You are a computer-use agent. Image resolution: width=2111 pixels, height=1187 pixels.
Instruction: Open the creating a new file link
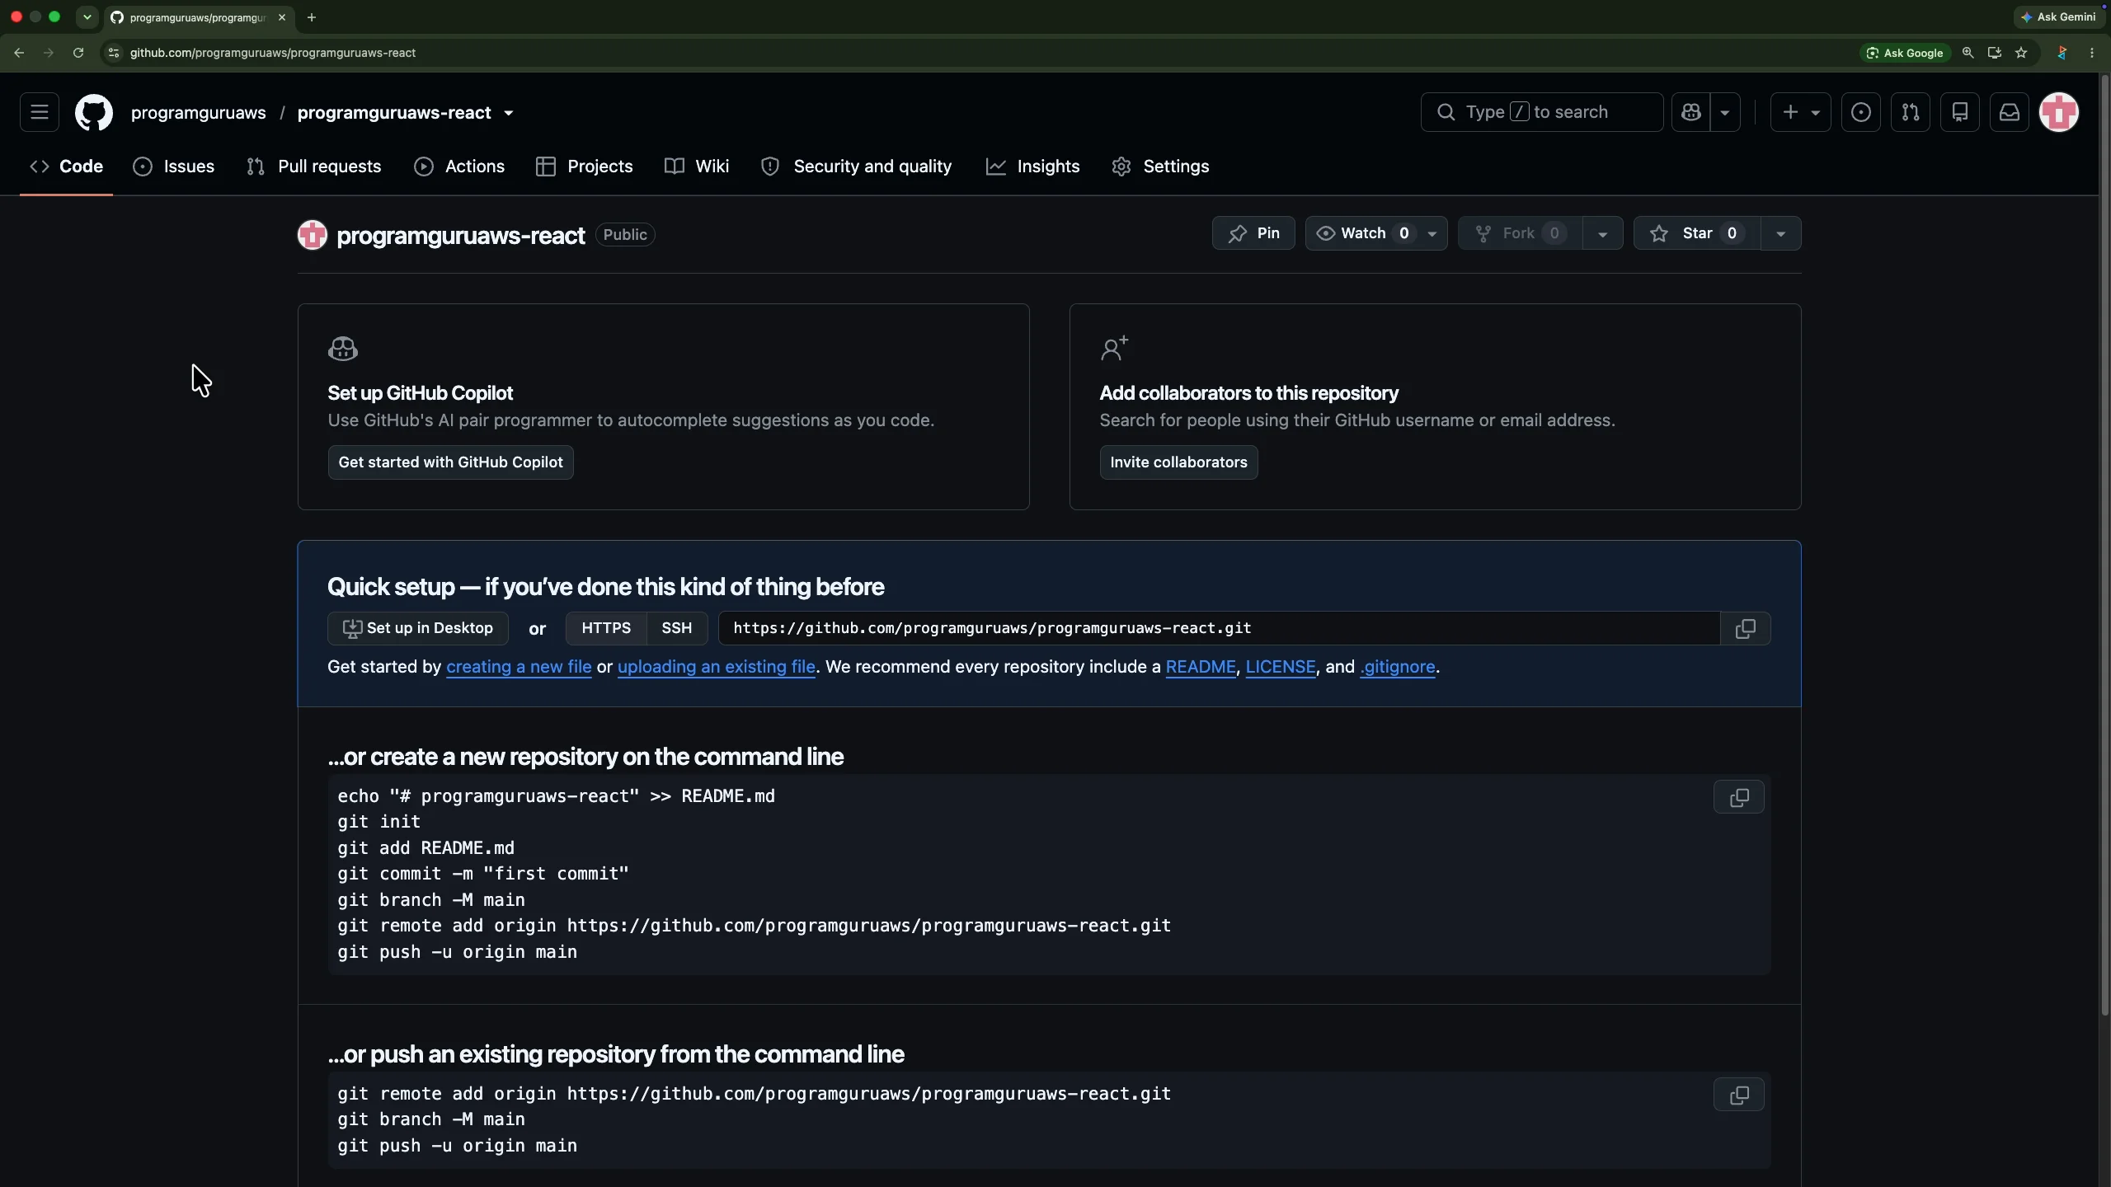[519, 667]
